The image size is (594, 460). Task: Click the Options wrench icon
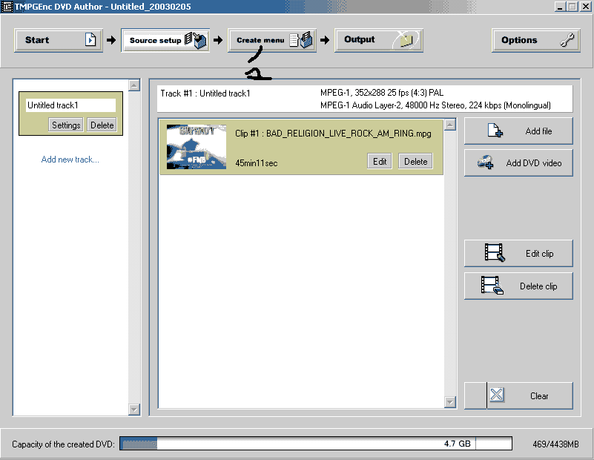(x=567, y=40)
